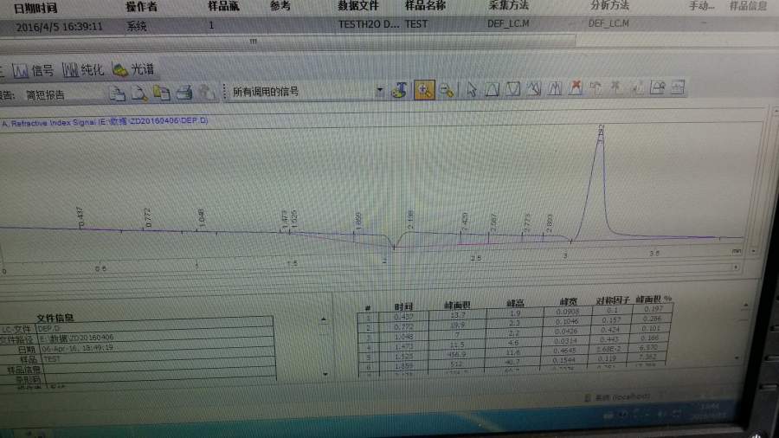Click the 峰面积 header in peak table
779x438 pixels.
(457, 305)
